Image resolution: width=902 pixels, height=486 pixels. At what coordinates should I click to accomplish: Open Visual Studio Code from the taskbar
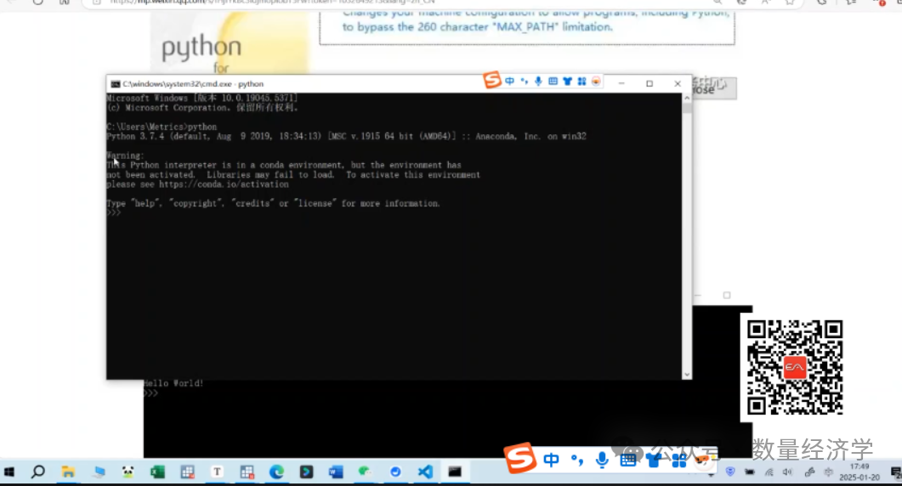425,472
